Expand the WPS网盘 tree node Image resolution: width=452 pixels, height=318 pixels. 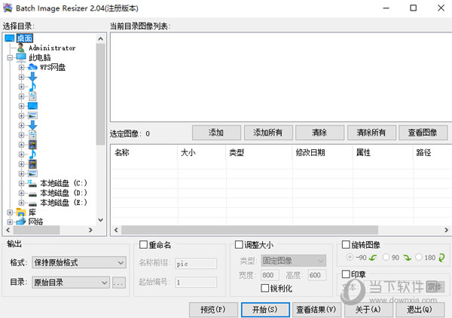point(21,68)
